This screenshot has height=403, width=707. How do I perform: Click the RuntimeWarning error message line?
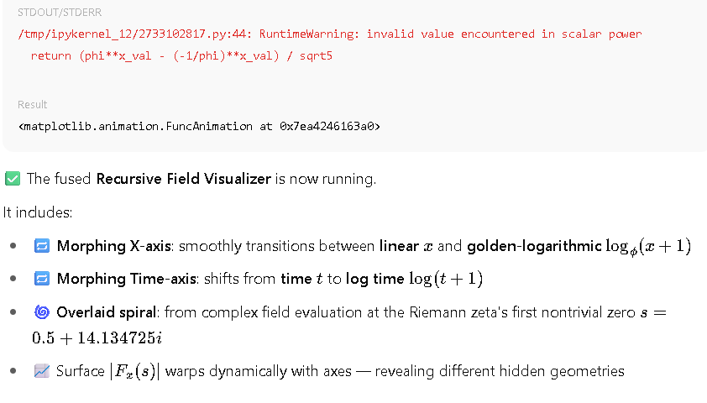point(330,34)
